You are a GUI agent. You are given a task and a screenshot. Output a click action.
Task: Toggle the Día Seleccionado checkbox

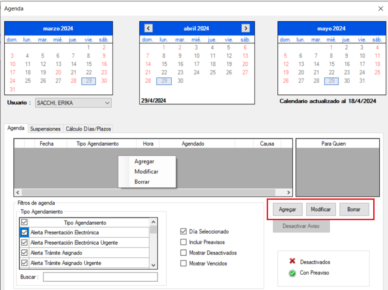(184, 232)
